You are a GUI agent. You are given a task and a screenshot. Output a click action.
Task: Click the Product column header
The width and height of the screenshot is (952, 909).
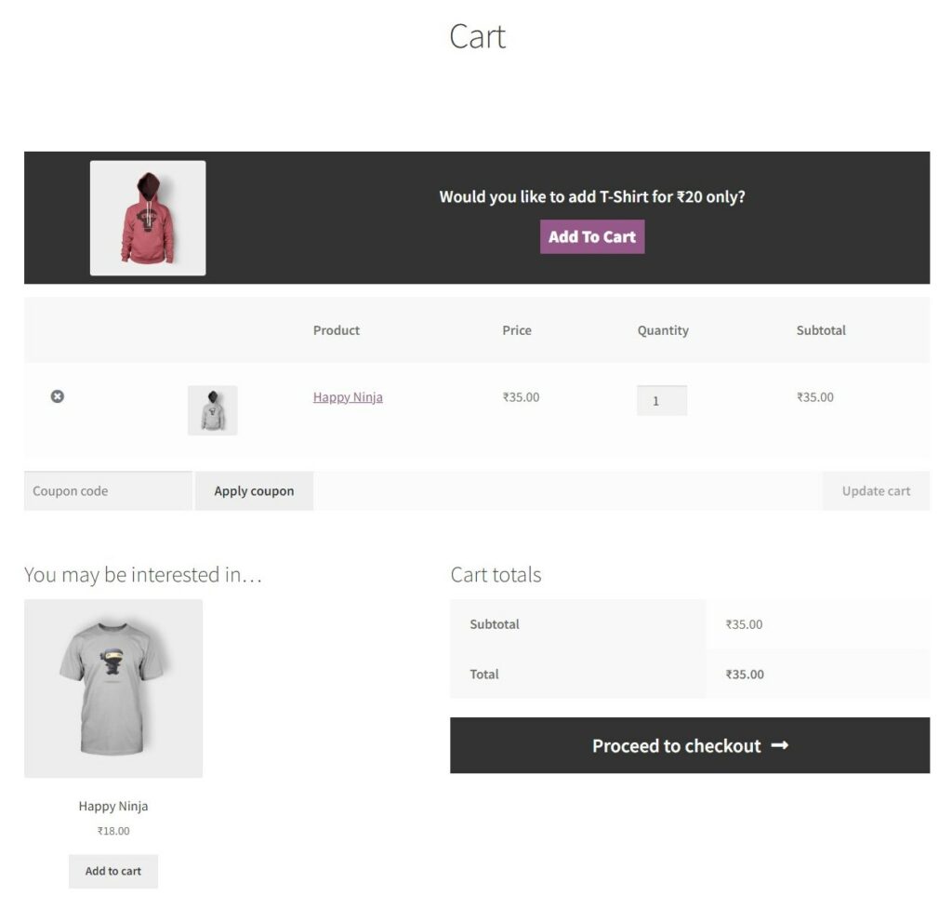click(x=337, y=330)
